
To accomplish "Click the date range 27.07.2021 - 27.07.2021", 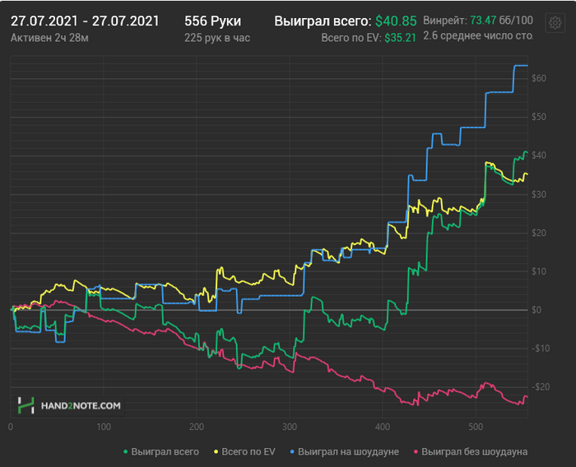I will coord(85,21).
